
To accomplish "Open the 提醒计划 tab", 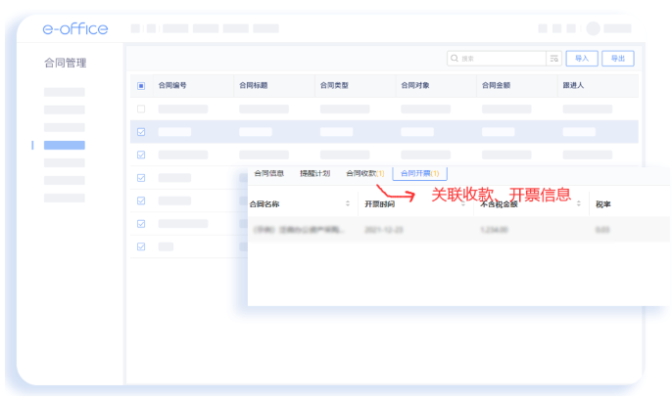I will point(314,173).
